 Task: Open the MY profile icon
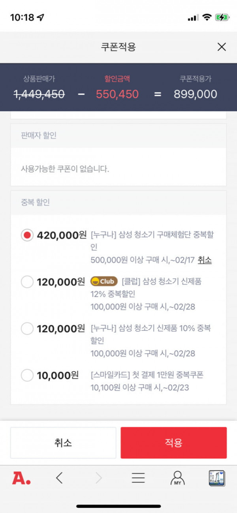pyautogui.click(x=177, y=478)
